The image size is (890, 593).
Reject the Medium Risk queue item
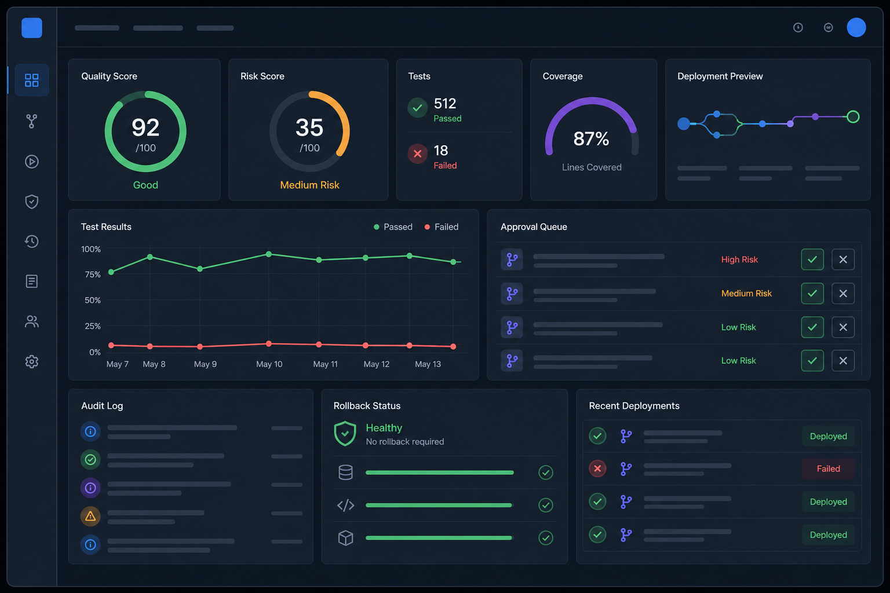[843, 294]
